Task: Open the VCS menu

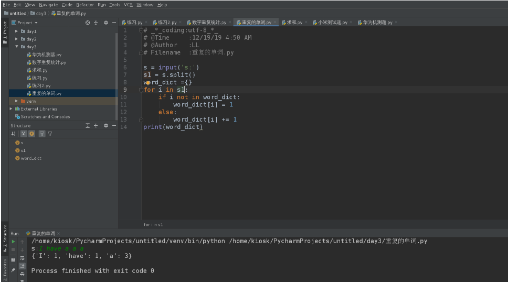Action: click(128, 5)
